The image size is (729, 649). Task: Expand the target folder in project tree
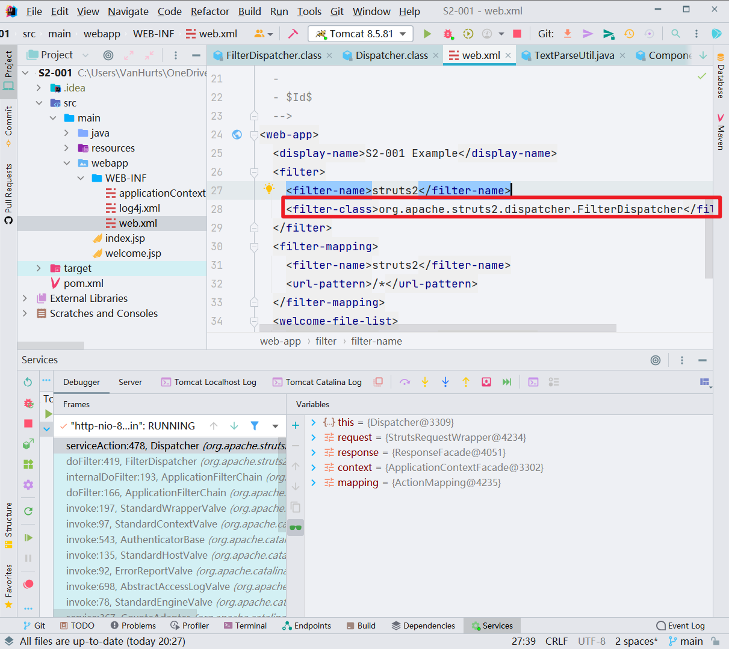point(39,268)
